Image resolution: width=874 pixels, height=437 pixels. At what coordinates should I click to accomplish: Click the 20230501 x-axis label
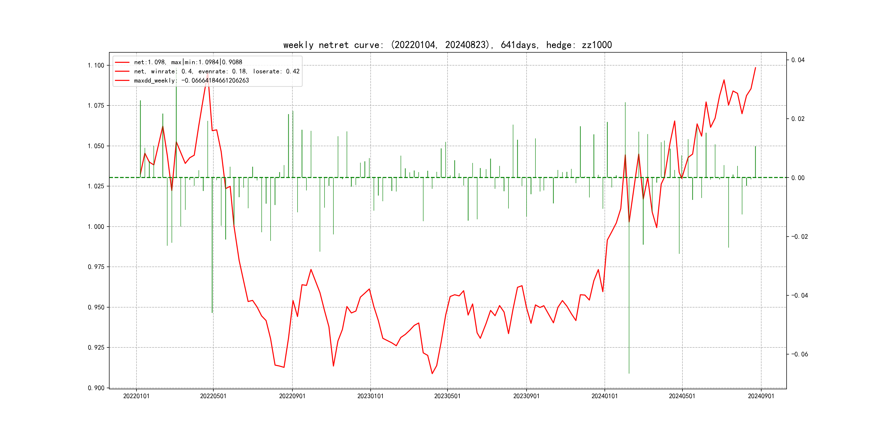[x=447, y=396]
